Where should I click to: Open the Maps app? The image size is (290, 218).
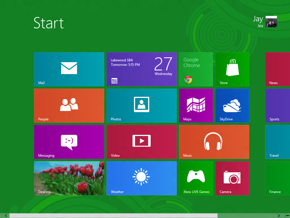tap(196, 105)
